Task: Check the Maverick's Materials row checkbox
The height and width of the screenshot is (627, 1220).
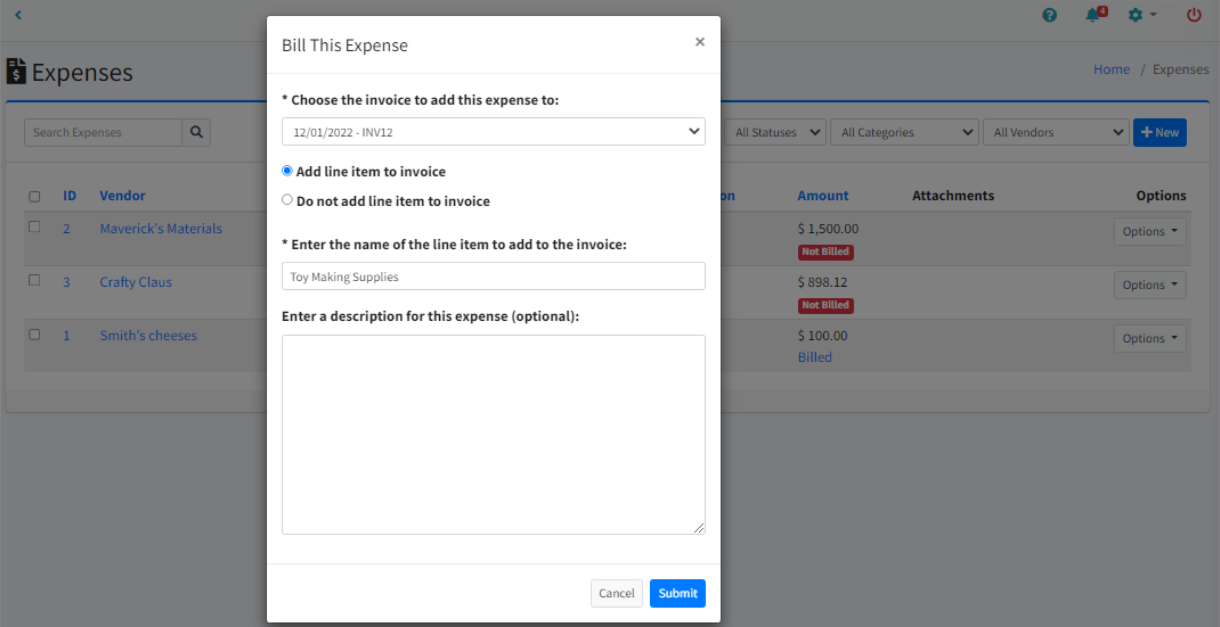Action: click(x=34, y=227)
